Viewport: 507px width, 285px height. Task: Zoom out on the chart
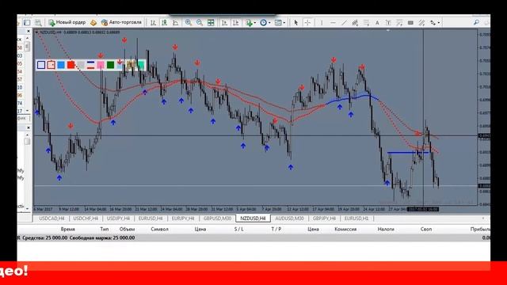pos(200,23)
